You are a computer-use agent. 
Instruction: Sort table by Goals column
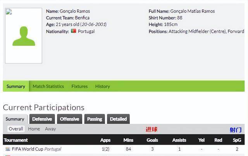(x=152, y=140)
